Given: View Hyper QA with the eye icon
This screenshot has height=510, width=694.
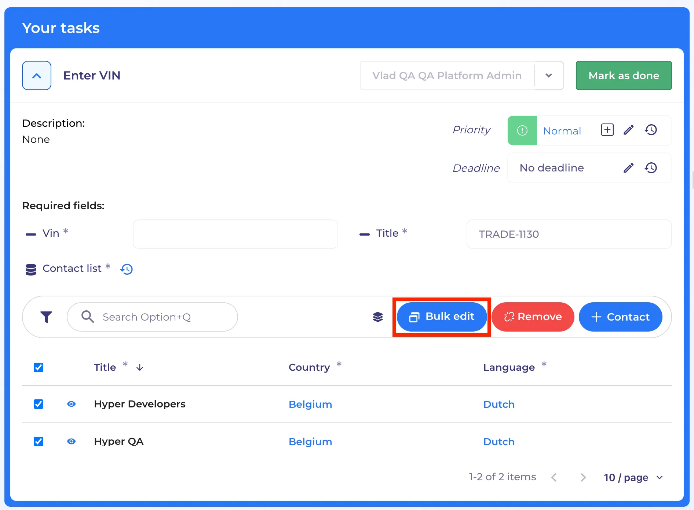Looking at the screenshot, I should [x=72, y=441].
